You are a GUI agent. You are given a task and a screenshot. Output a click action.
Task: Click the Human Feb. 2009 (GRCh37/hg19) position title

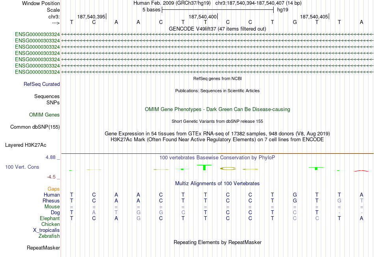pyautogui.click(x=172, y=3)
